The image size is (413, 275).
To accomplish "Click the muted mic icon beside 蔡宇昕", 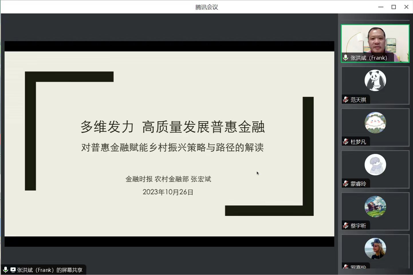I will [x=346, y=226].
